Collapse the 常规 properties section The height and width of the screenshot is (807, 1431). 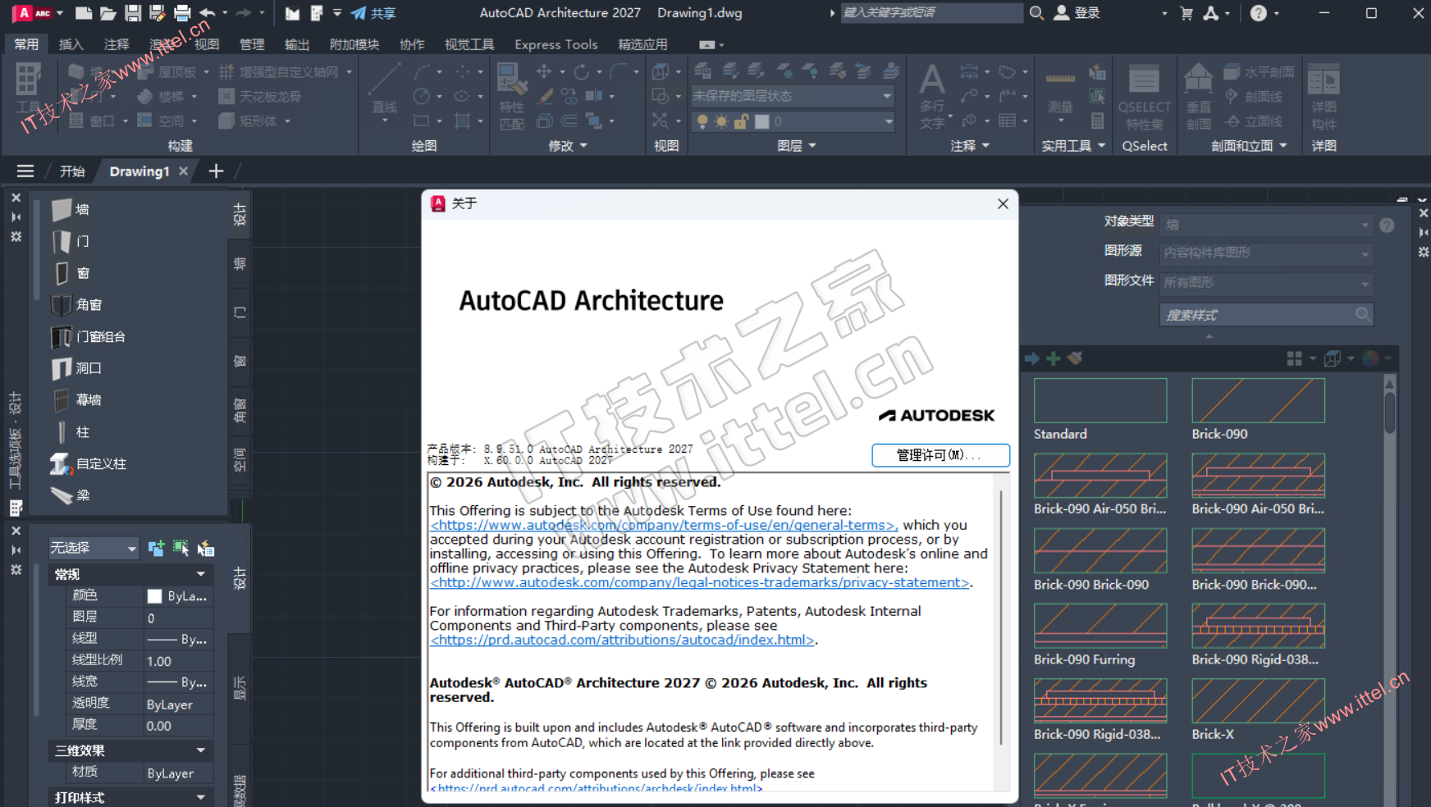[200, 574]
